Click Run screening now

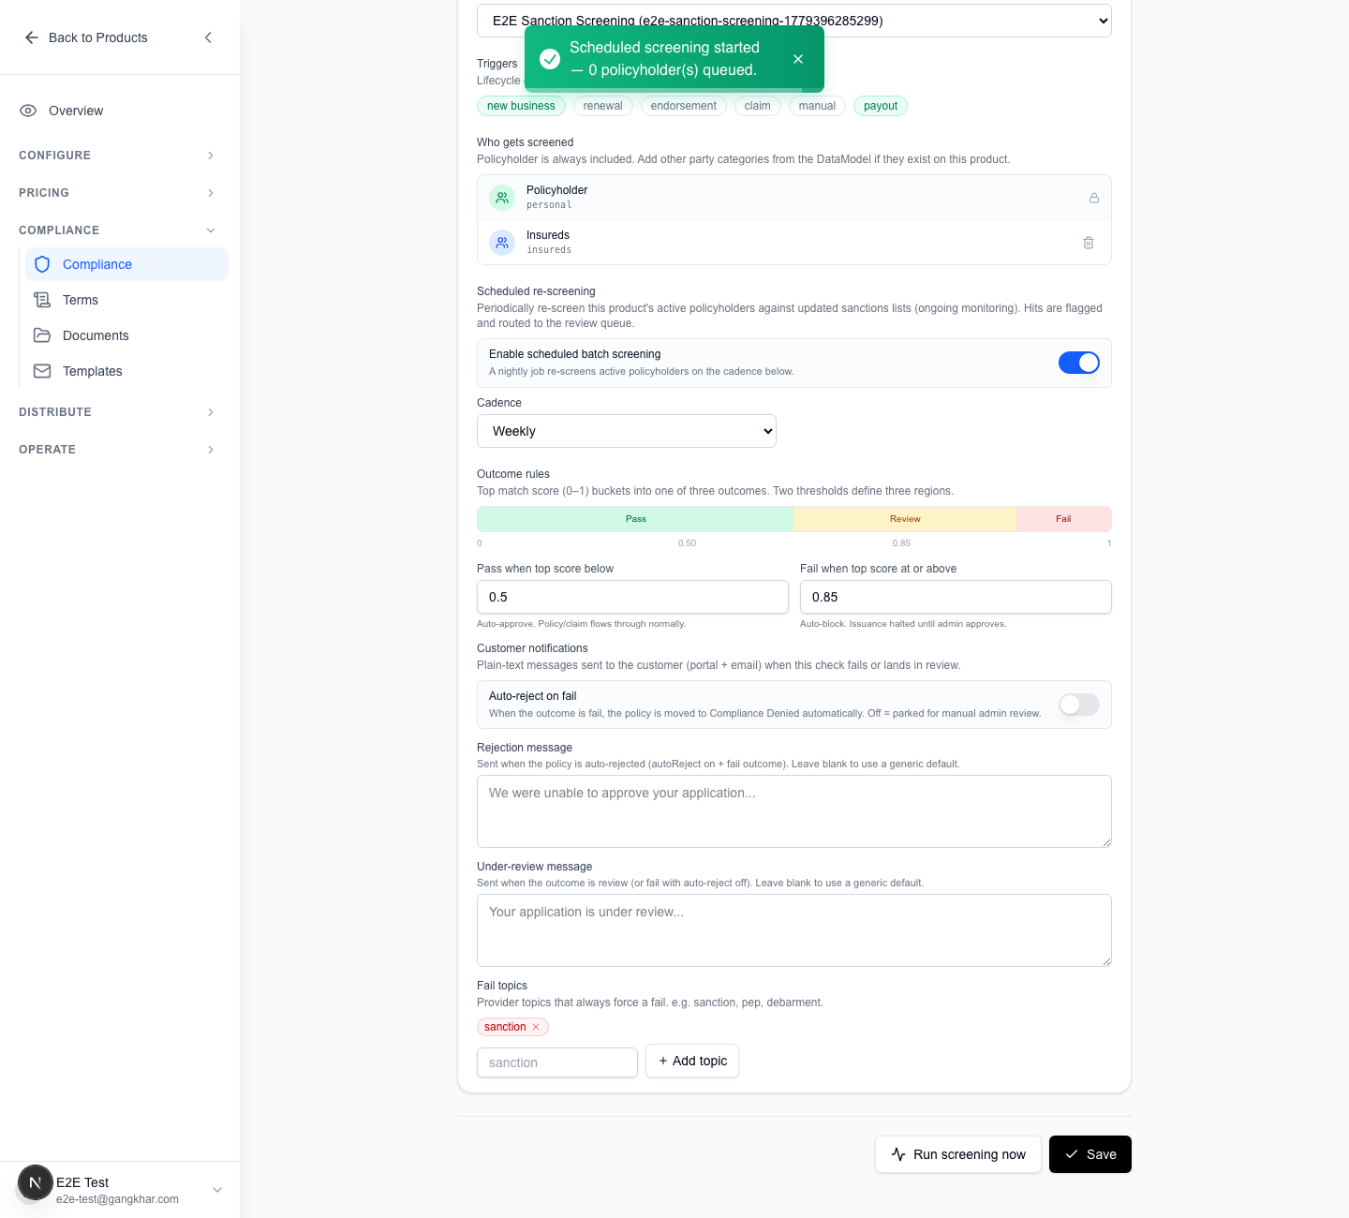point(958,1154)
